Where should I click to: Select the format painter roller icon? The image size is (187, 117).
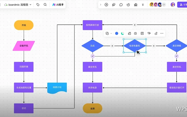(x=149, y=33)
